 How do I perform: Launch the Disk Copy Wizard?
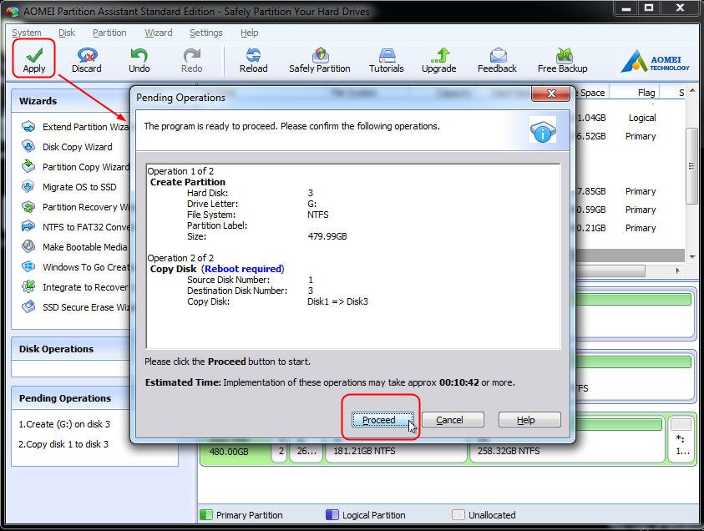(67, 147)
